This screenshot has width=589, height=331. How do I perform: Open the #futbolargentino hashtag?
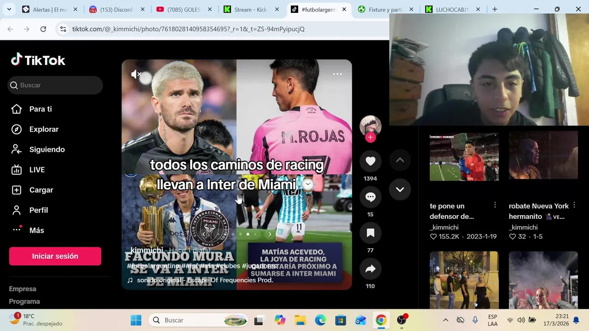tap(153, 266)
